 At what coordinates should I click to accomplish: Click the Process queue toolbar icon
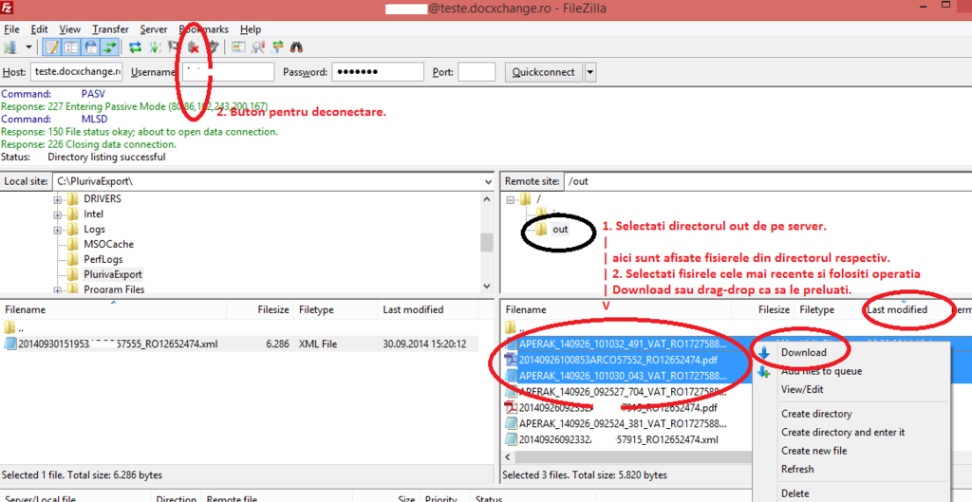pos(154,46)
